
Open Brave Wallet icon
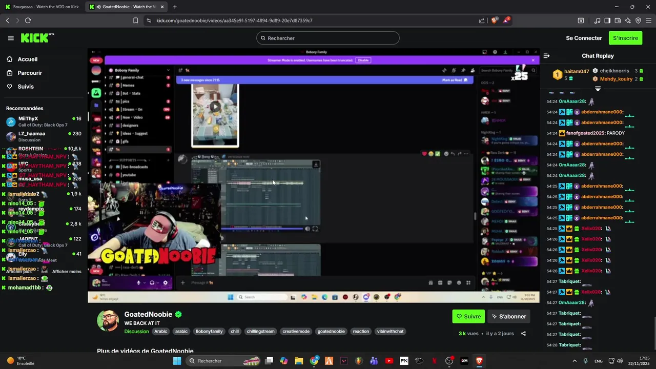coord(618,20)
